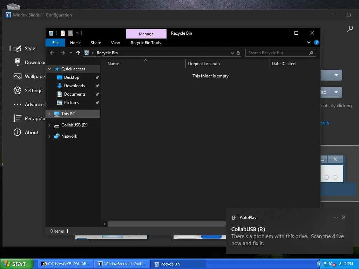
Task: Collapse the Quick access tree node
Action: [x=49, y=69]
